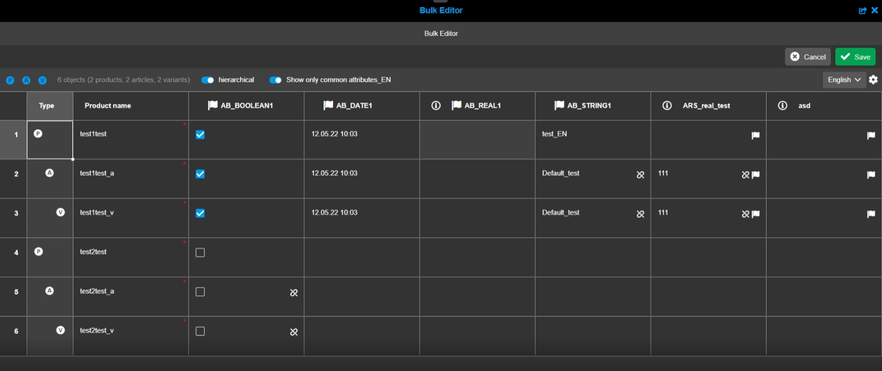
Task: Click the test_EN string cell
Action: [x=593, y=140]
